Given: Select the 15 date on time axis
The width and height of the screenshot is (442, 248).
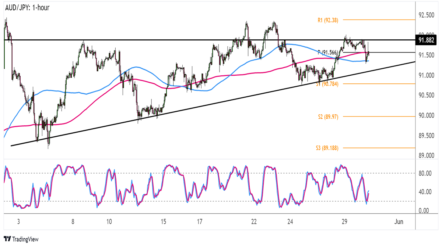Looking at the screenshot, I should pyautogui.click(x=163, y=222).
